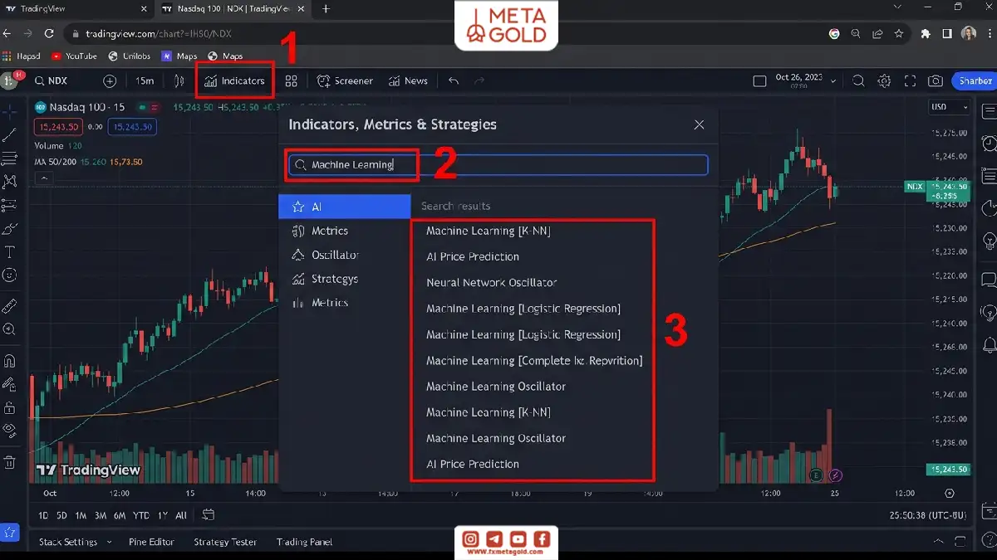The image size is (997, 560).
Task: Toggle hide all drawings eye icon
Action: tap(10, 431)
